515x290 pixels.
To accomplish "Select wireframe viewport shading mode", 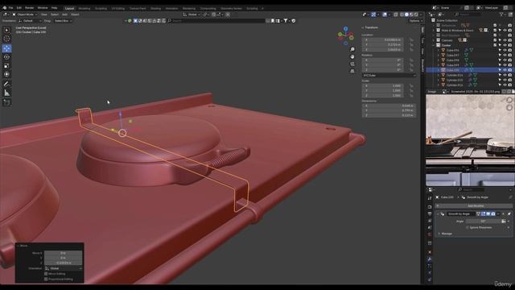I will (x=402, y=14).
